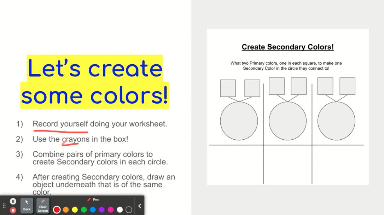Click the 'Create Secondary Colors!' worksheet title
Image resolution: width=384 pixels, height=215 pixels.
click(288, 47)
